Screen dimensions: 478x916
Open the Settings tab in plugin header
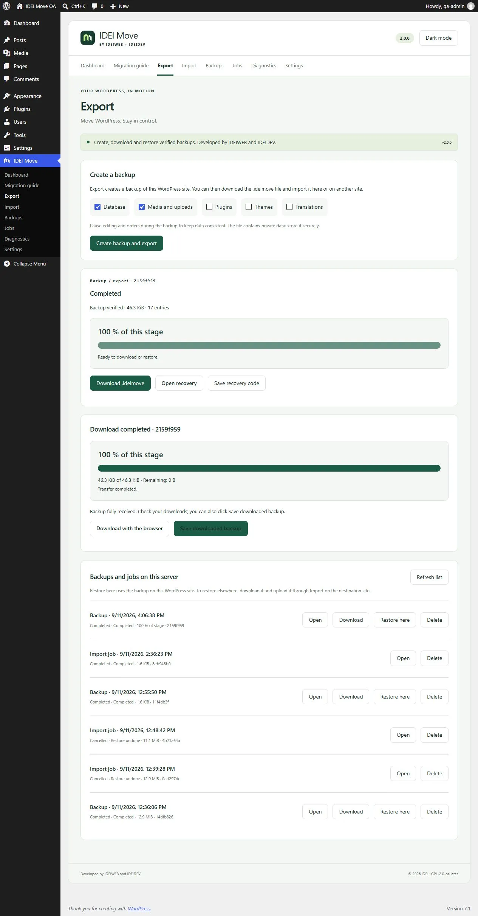click(294, 65)
